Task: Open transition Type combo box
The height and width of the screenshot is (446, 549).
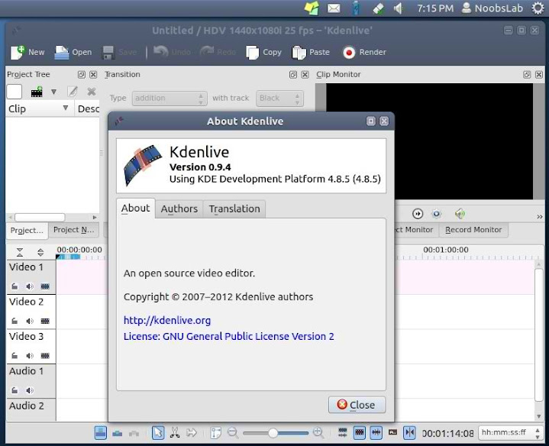Action: (170, 99)
